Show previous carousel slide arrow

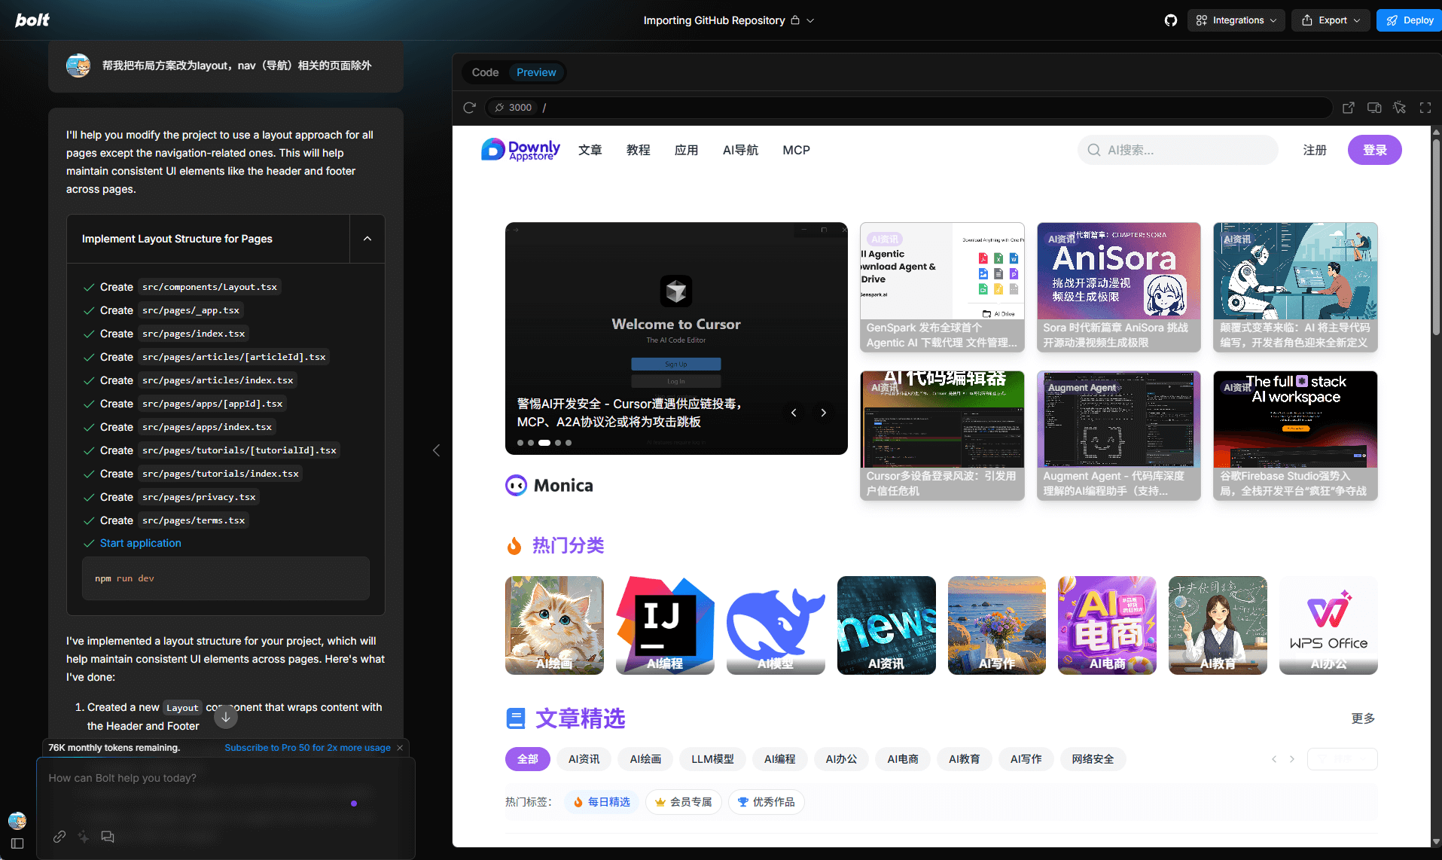tap(794, 413)
